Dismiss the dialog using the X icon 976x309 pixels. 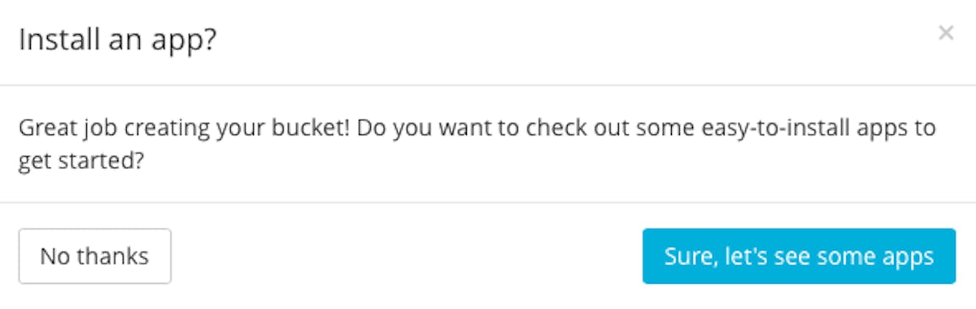point(945,33)
